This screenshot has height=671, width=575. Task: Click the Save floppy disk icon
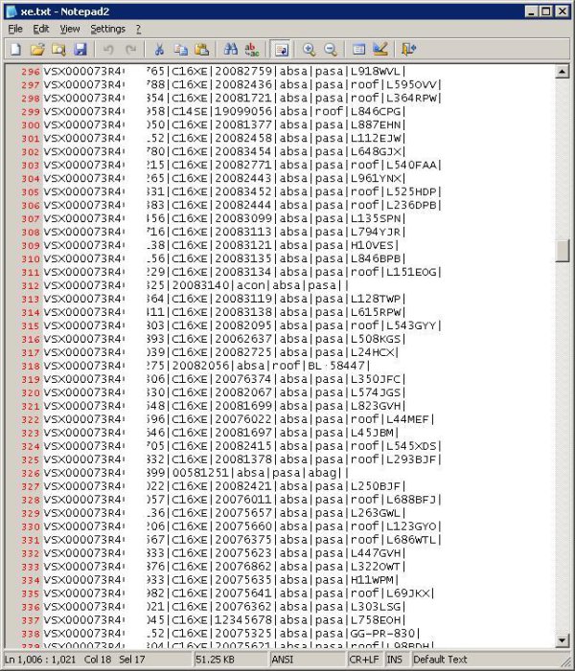80,49
